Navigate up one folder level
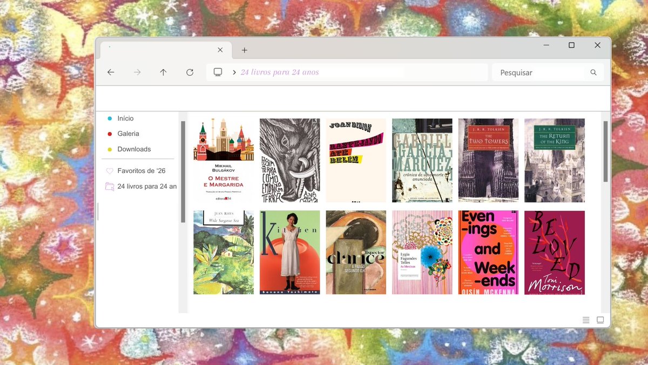This screenshot has height=365, width=648. (163, 72)
